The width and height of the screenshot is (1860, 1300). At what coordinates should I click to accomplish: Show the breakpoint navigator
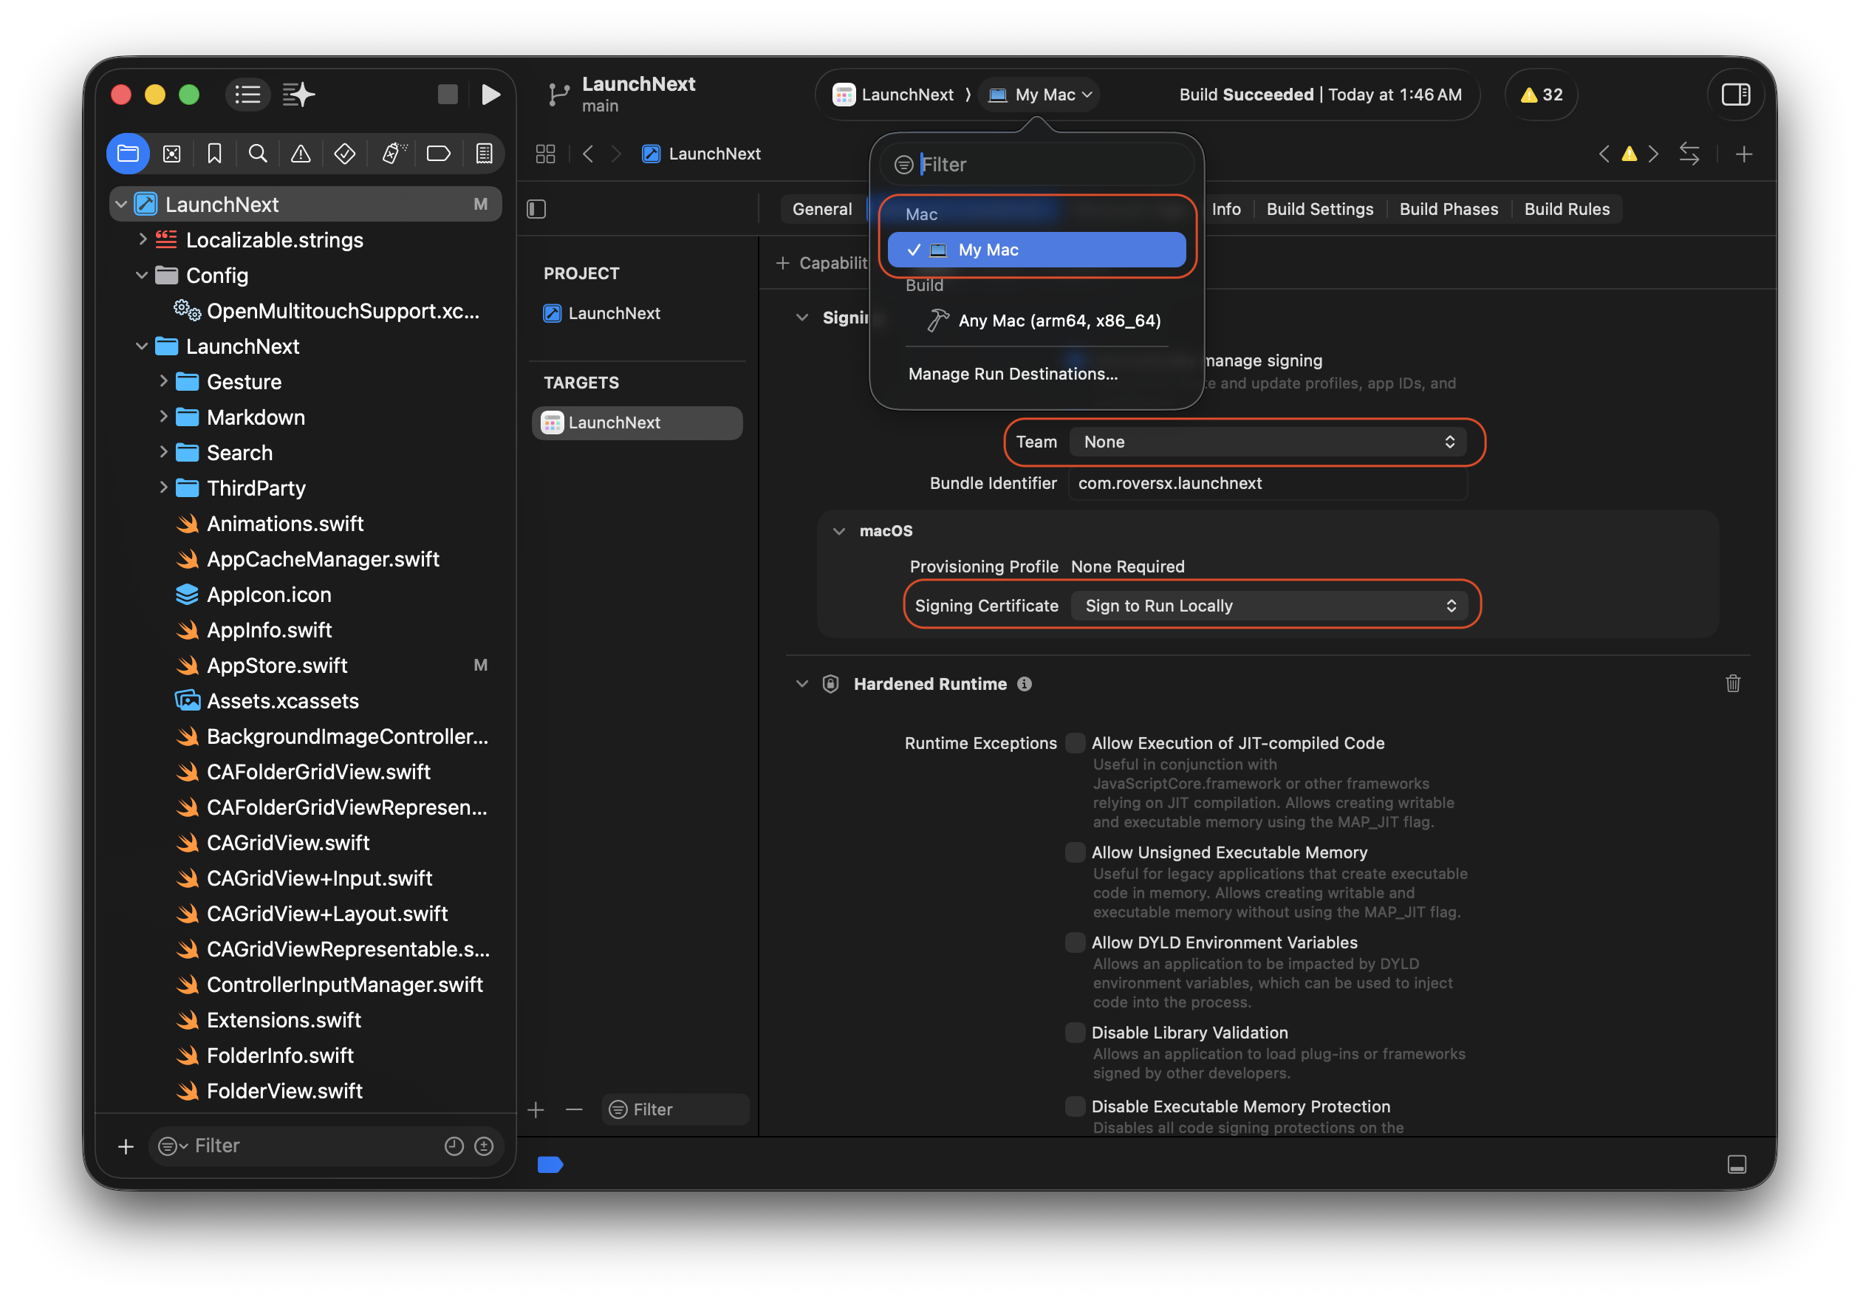point(438,154)
